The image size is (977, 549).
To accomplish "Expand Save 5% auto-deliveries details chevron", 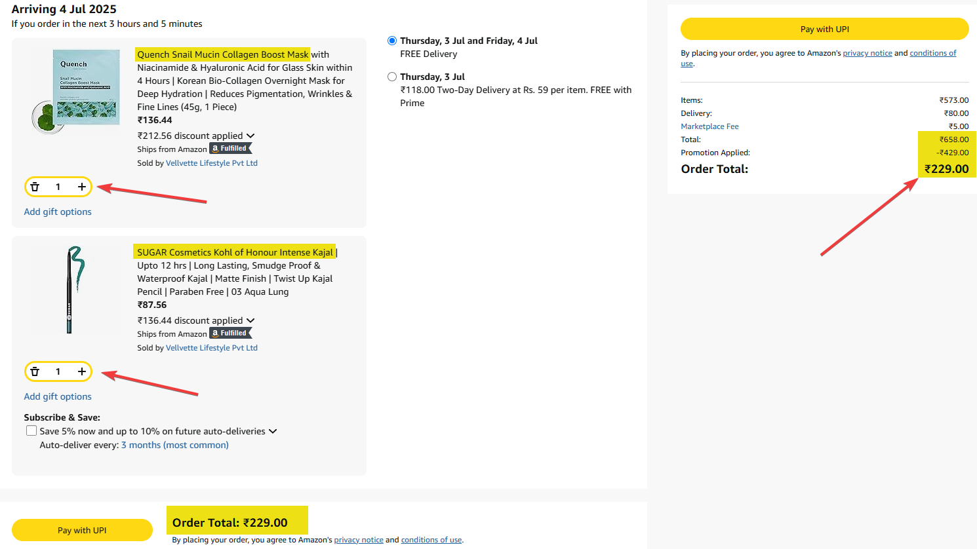I will click(273, 431).
